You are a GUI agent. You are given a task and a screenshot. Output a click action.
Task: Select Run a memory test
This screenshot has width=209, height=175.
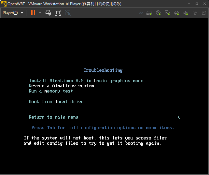click(x=51, y=91)
